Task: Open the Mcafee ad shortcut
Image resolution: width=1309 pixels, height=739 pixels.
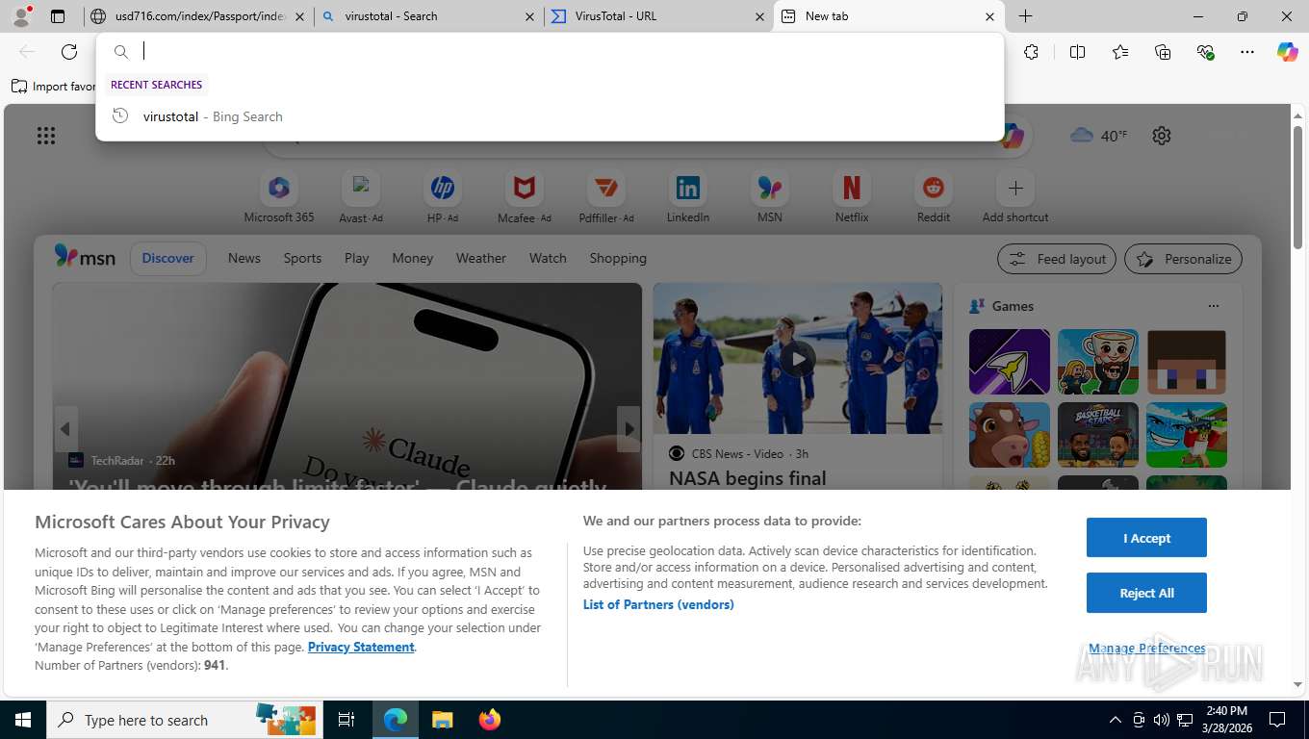Action: pyautogui.click(x=525, y=198)
